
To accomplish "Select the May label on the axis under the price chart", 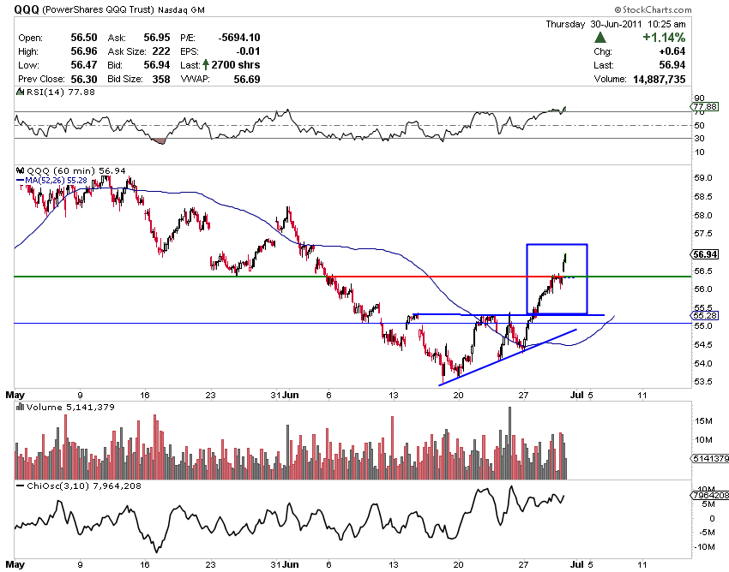I will pos(15,395).
